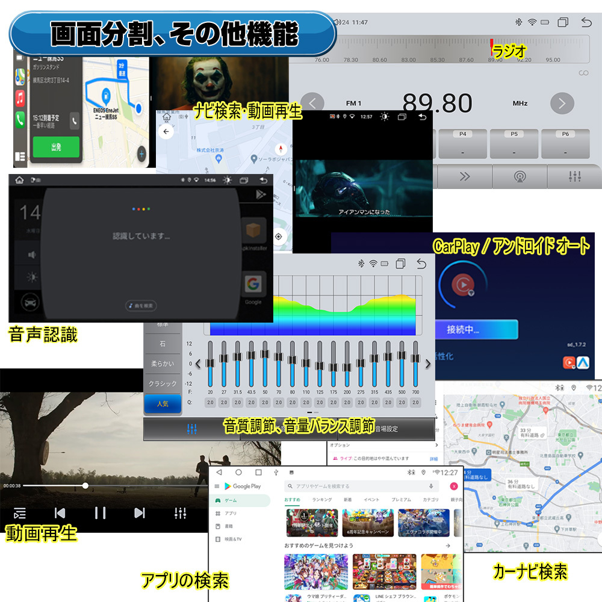Pause the video playback
Screen dimensions: 602x602
coord(100,513)
